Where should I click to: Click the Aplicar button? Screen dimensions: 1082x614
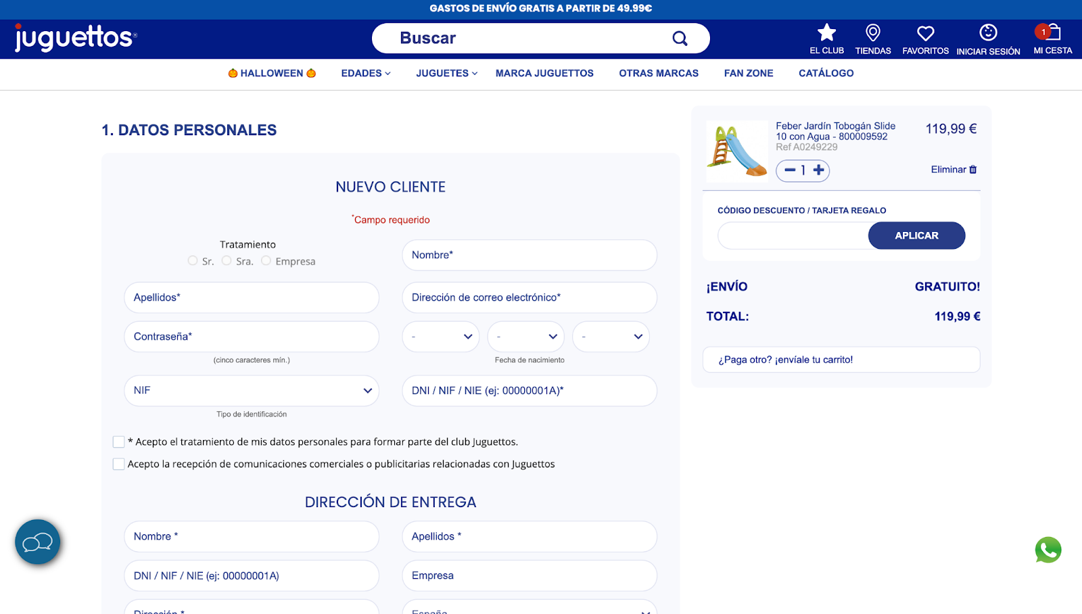pos(916,235)
